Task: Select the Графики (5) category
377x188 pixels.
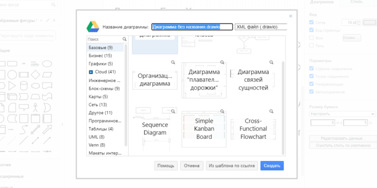Action: coord(105,64)
